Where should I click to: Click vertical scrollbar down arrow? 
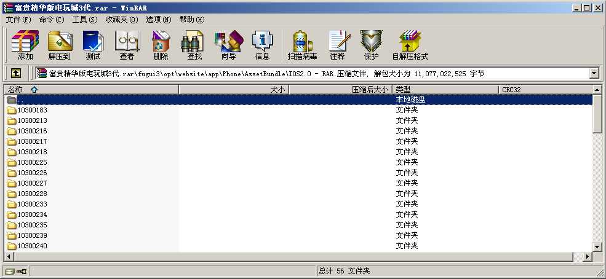[x=597, y=247]
